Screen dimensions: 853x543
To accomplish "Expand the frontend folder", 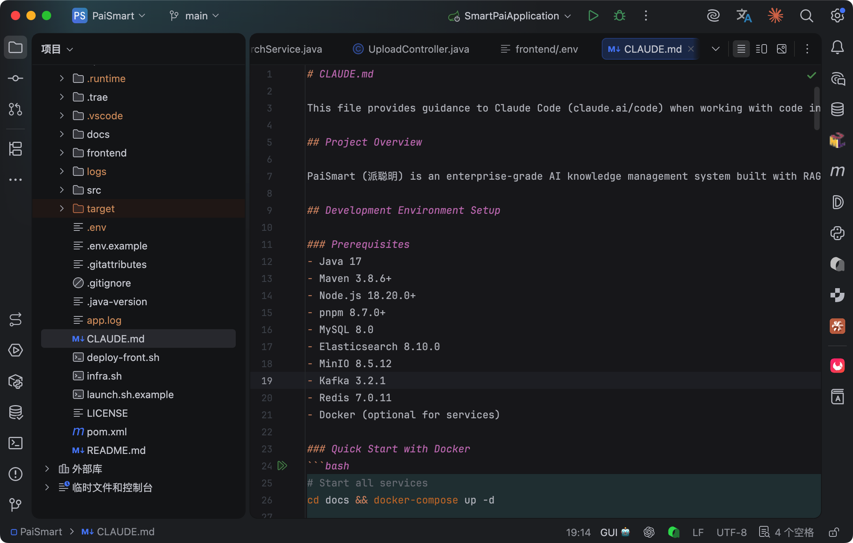I will (62, 153).
